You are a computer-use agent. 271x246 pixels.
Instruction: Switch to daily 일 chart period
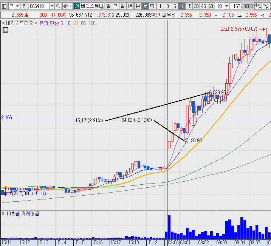[x=108, y=6]
